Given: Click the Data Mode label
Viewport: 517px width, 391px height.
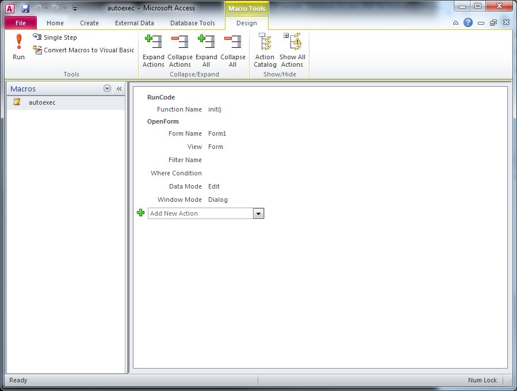Looking at the screenshot, I should (185, 186).
